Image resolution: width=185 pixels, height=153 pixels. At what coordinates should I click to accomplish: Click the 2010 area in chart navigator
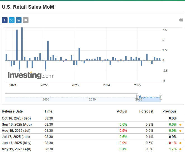pyautogui.click(x=92, y=99)
